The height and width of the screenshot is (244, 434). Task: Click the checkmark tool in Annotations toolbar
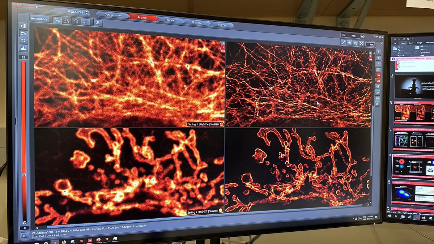coord(86,22)
